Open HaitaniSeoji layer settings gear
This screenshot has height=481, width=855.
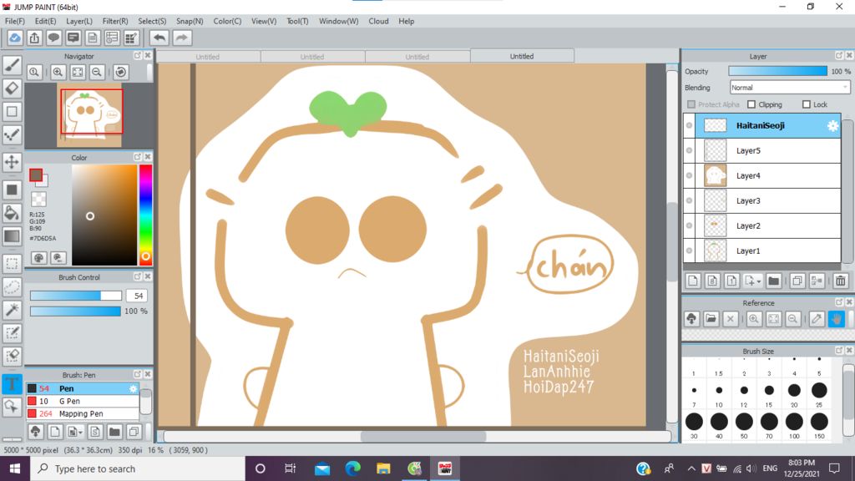pyautogui.click(x=832, y=125)
